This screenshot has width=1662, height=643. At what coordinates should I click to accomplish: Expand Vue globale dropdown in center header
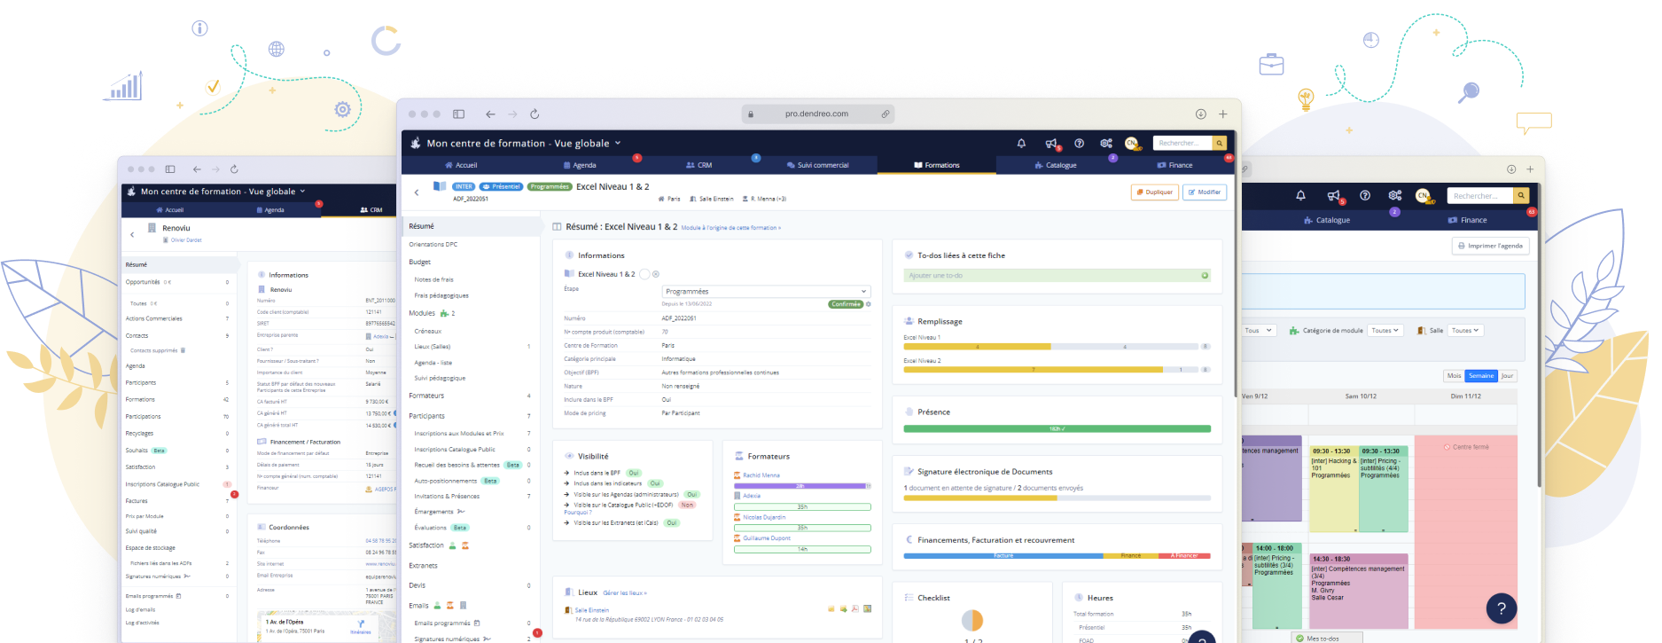click(x=618, y=143)
